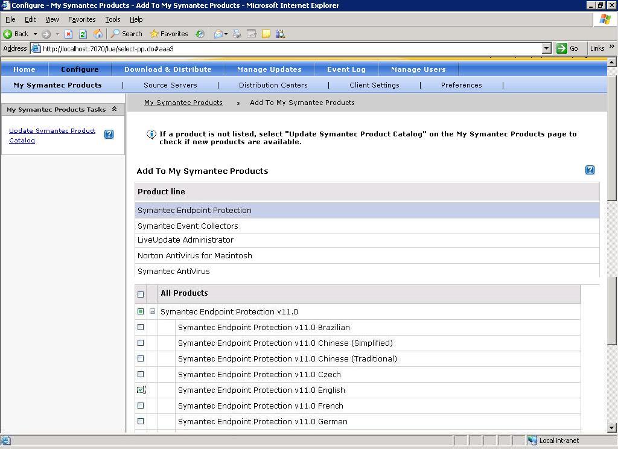Print the page with the printer icon
The image size is (618, 449).
[237, 34]
